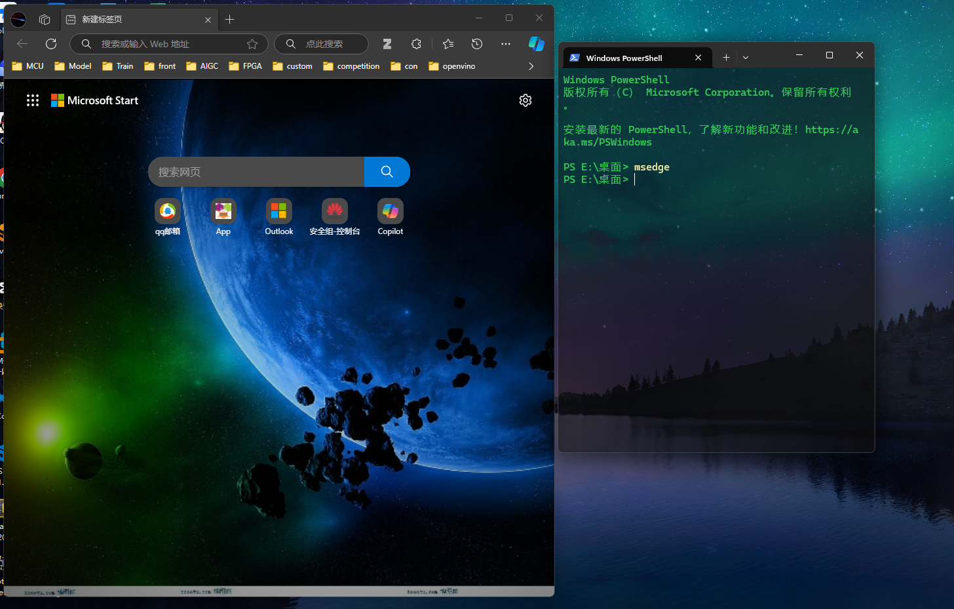Click the Copilot icon in Edge toolbar
Screen dimensions: 954x609
tap(536, 44)
